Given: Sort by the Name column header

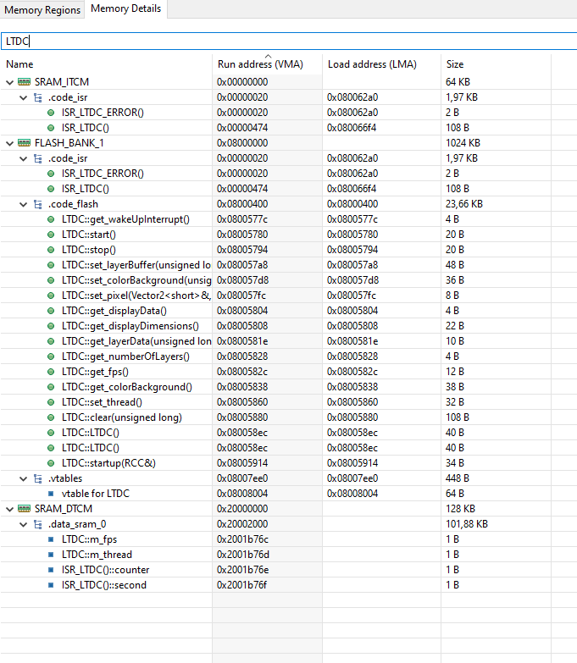Looking at the screenshot, I should point(19,64).
